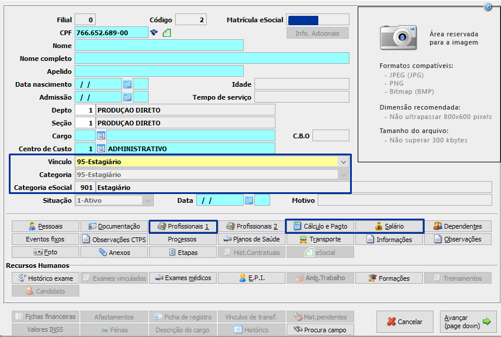The image size is (501, 337).
Task: Click the Férias button
Action: pos(114,329)
